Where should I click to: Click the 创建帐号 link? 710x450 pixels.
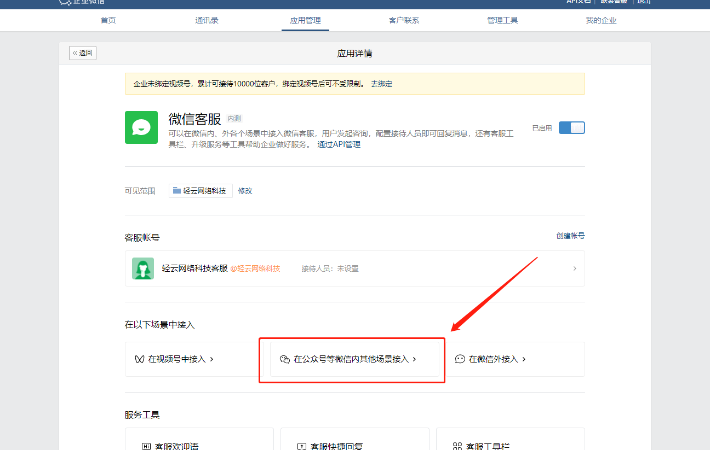pyautogui.click(x=570, y=236)
